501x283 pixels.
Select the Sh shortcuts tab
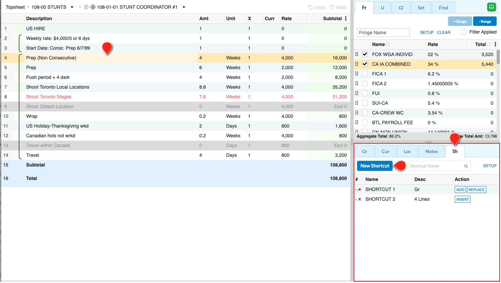(x=455, y=151)
